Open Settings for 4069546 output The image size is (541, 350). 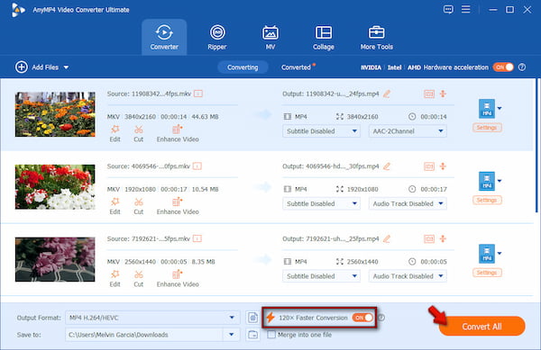pyautogui.click(x=487, y=200)
